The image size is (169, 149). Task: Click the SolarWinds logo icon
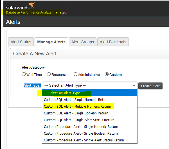(x=31, y=5)
